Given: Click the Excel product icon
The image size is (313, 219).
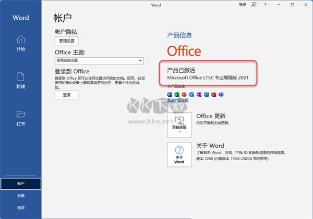Looking at the screenshot, I should 177,95.
